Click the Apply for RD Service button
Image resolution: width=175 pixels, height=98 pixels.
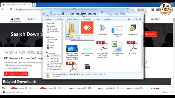point(16,74)
